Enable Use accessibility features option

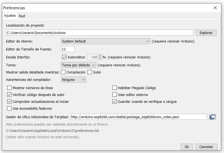9,108
